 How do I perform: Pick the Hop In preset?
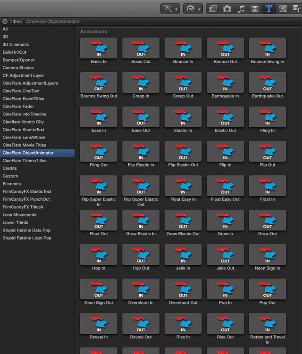click(x=99, y=255)
